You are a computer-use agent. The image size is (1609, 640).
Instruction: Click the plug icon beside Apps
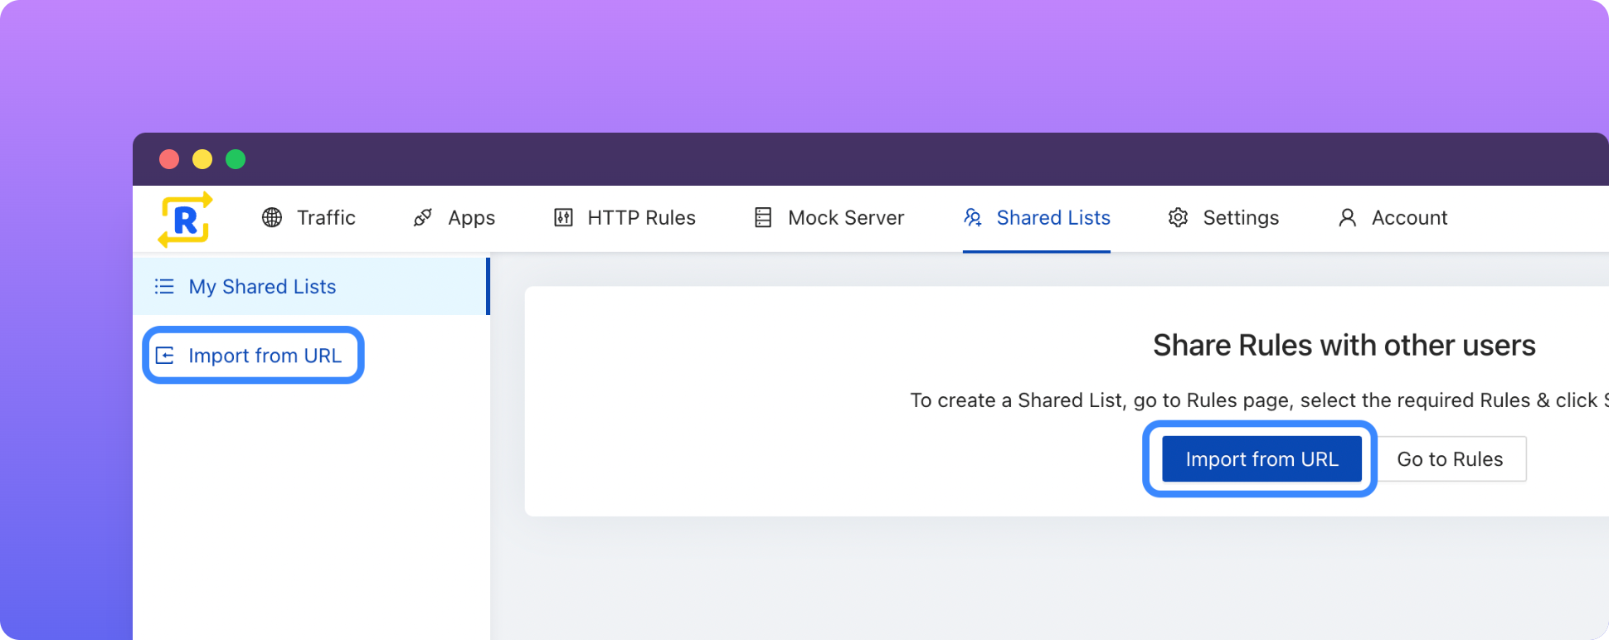click(x=423, y=217)
